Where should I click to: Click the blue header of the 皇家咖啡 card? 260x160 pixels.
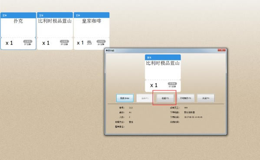pos(92,15)
